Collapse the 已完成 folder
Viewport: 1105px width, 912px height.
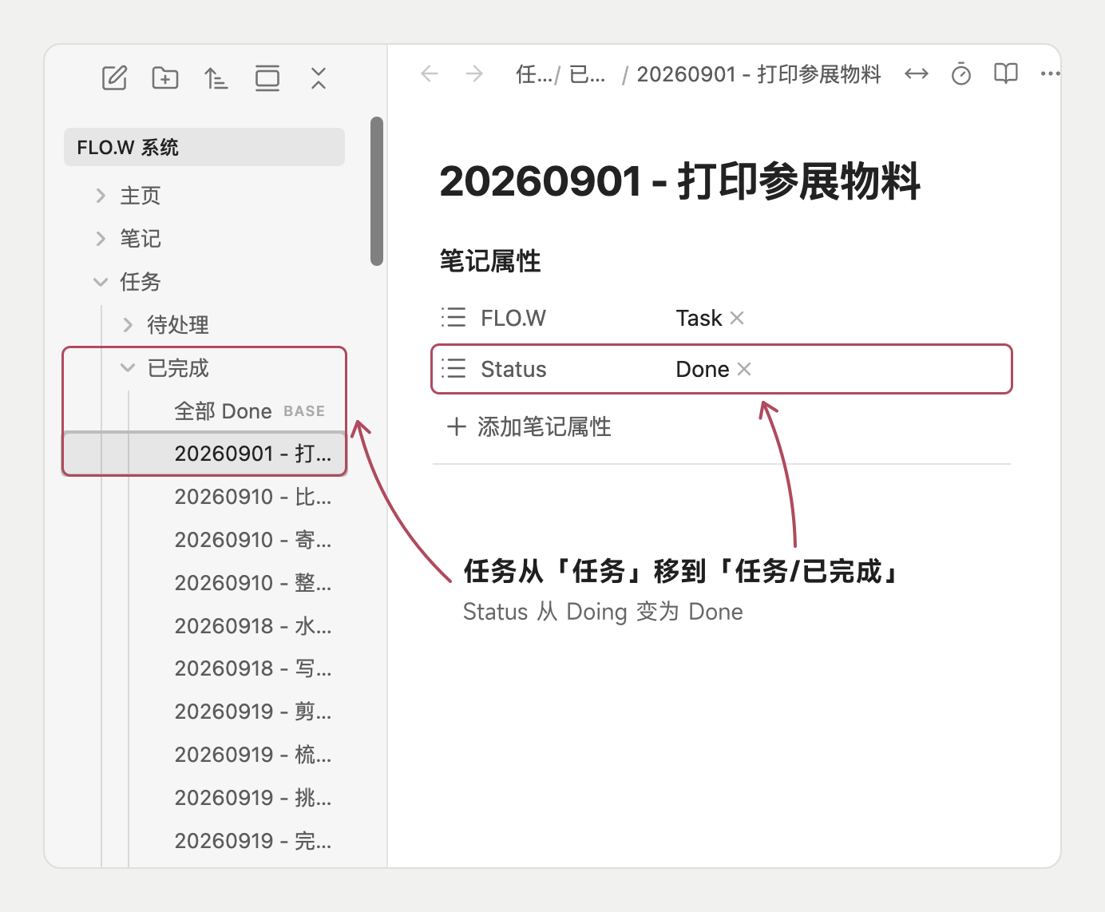click(128, 368)
